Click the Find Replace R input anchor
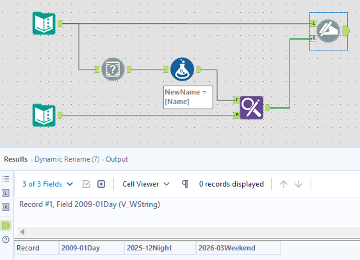The image size is (360, 260). 236,115
